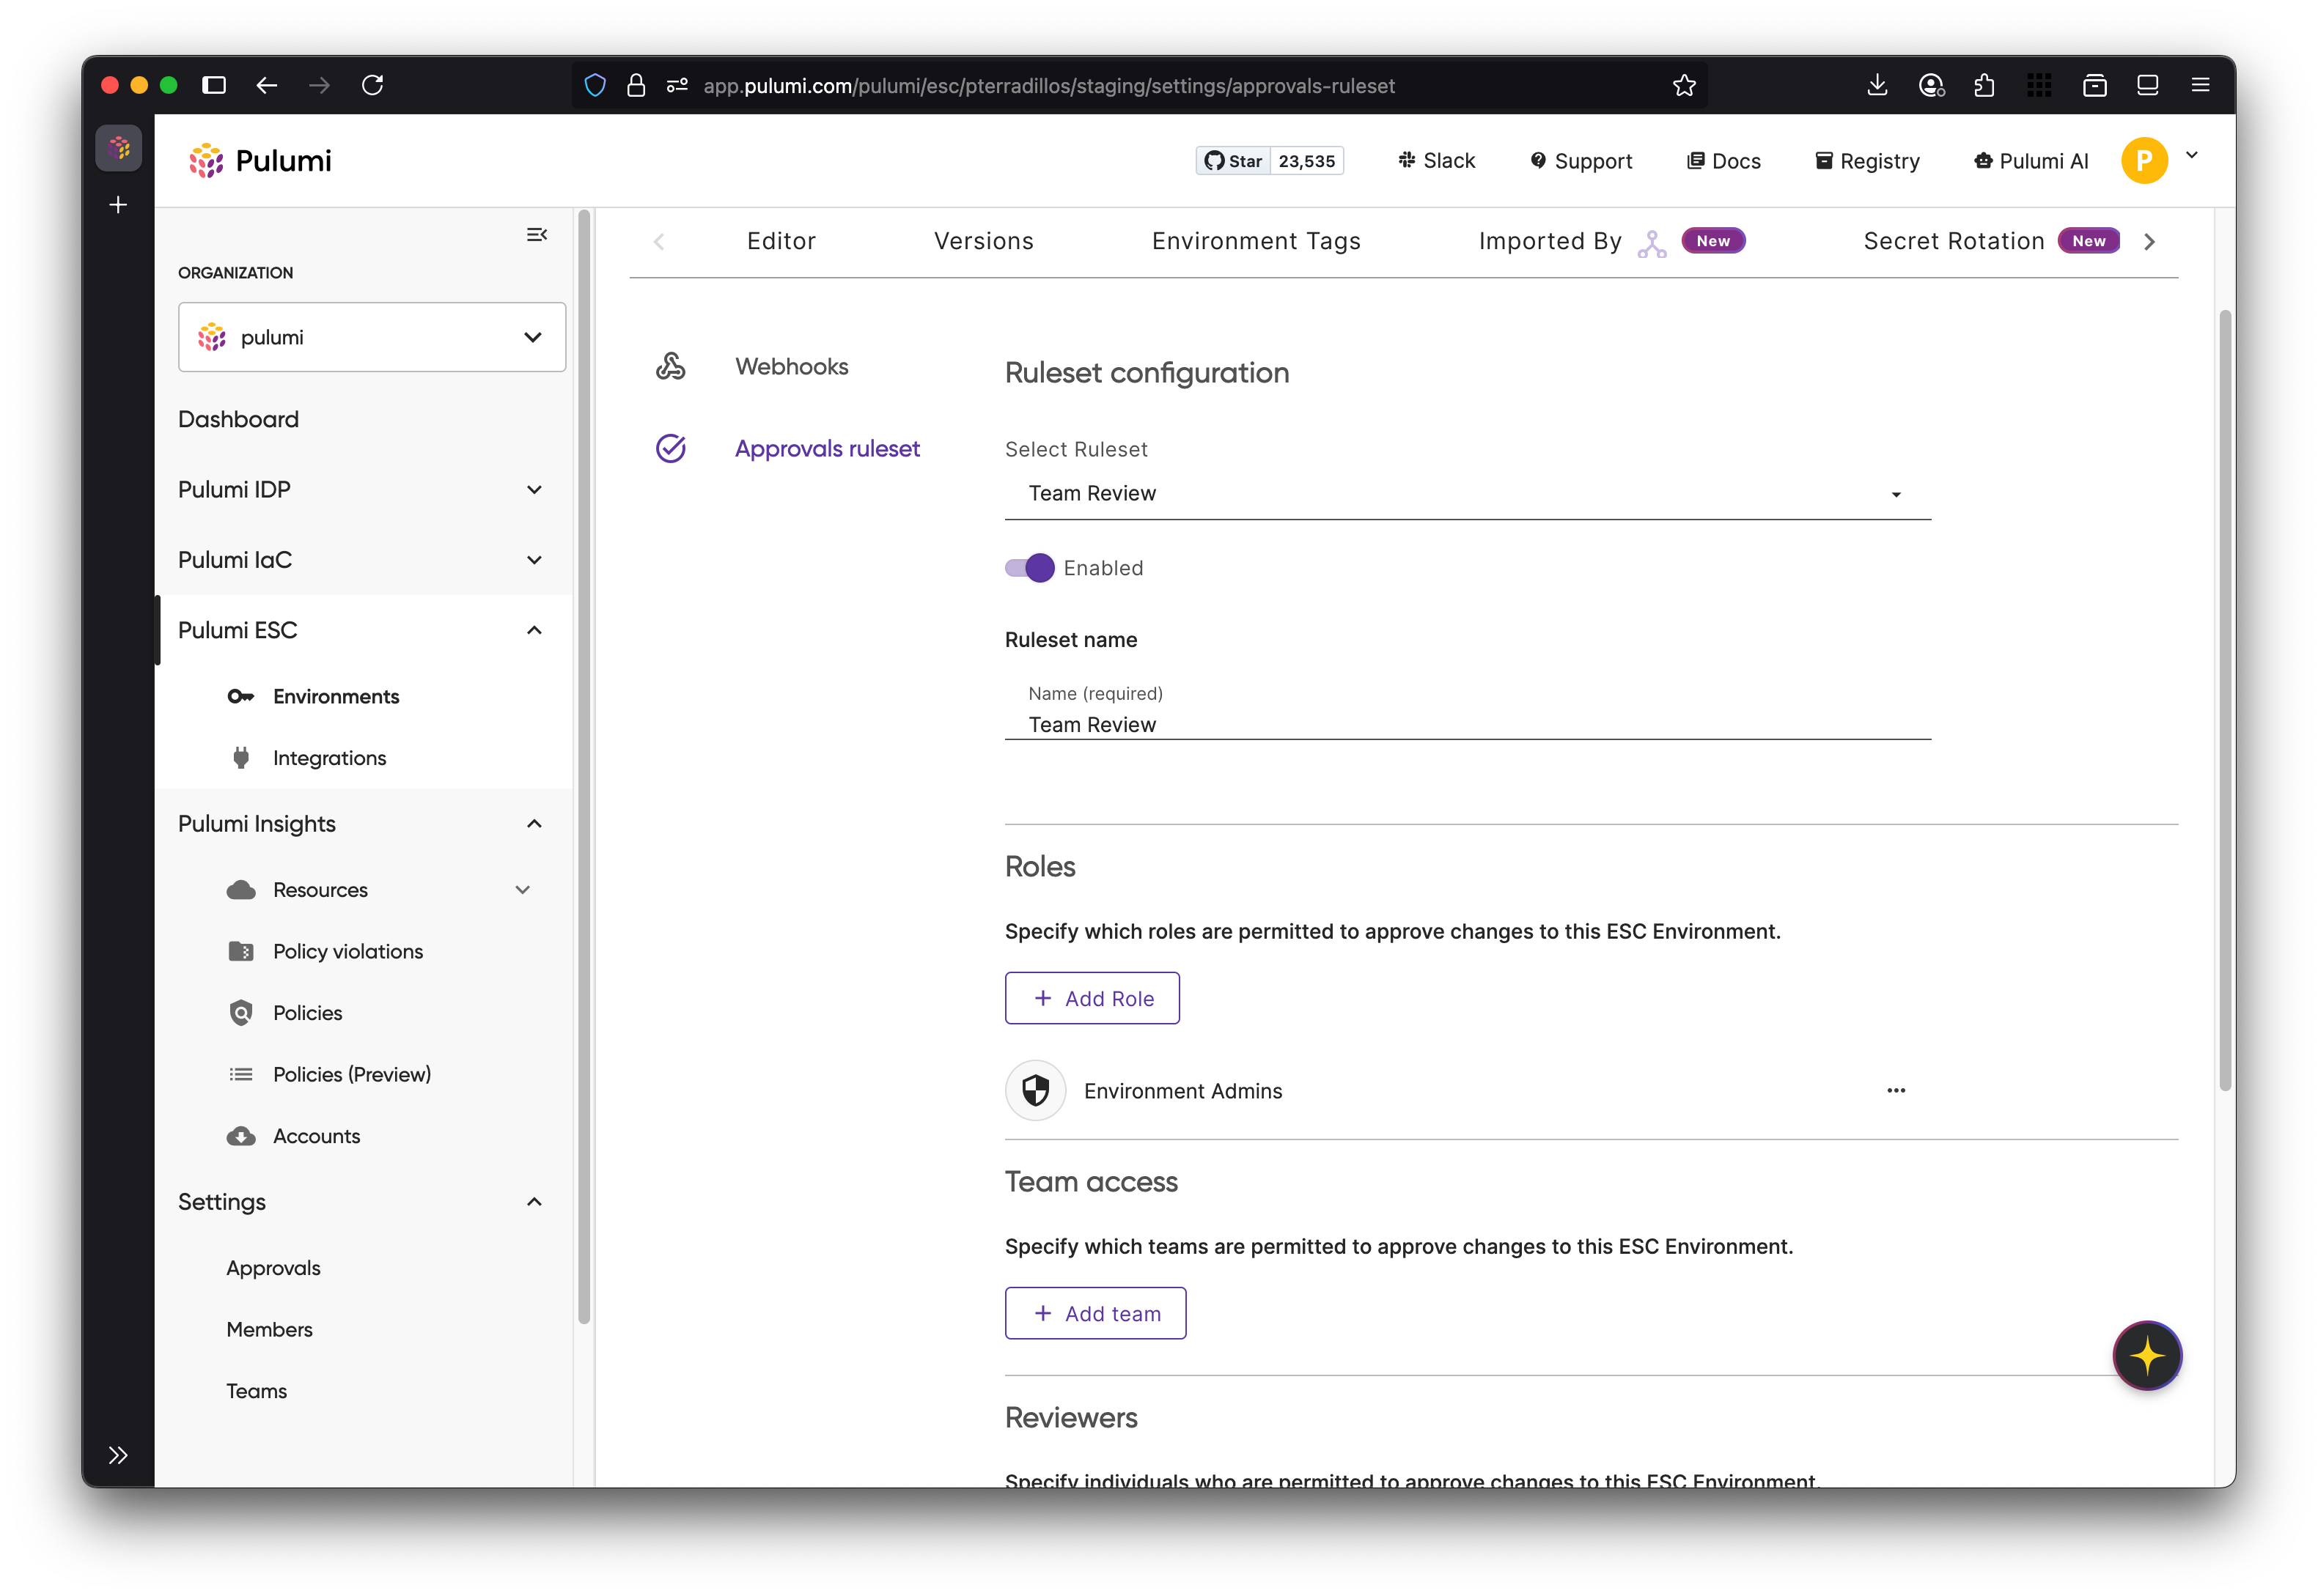
Task: Click the Pulumi tab icon in browser sidebar
Action: pyautogui.click(x=118, y=148)
